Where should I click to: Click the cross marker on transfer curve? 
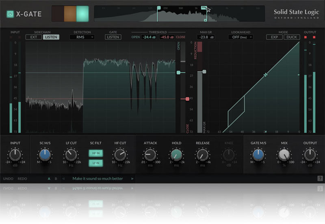click(x=265, y=75)
